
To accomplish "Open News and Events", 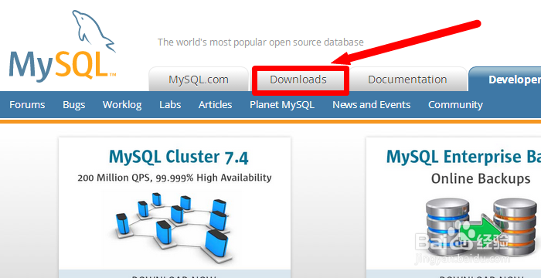I will tap(371, 104).
